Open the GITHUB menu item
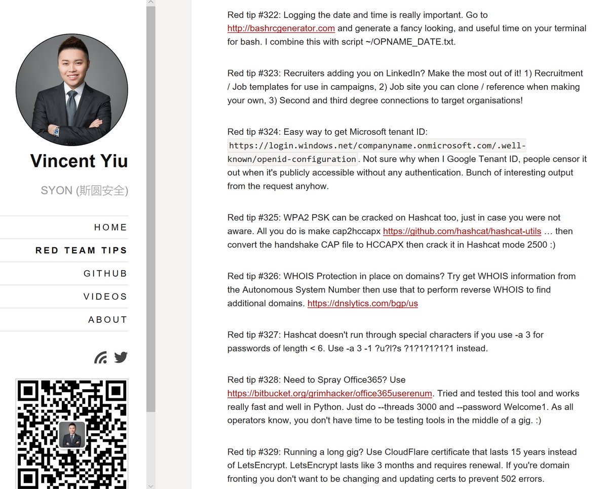Screen dimensions: 608x489 (105, 274)
